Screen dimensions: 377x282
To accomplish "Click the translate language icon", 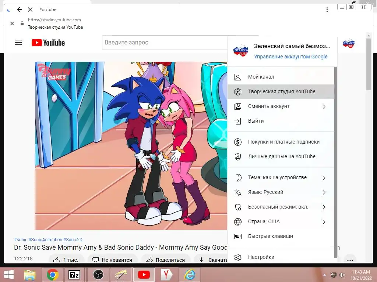I will pyautogui.click(x=238, y=192).
